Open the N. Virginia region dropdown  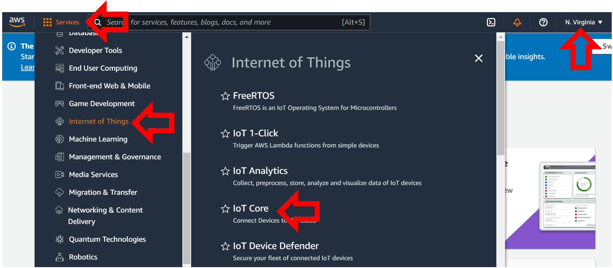coord(584,22)
